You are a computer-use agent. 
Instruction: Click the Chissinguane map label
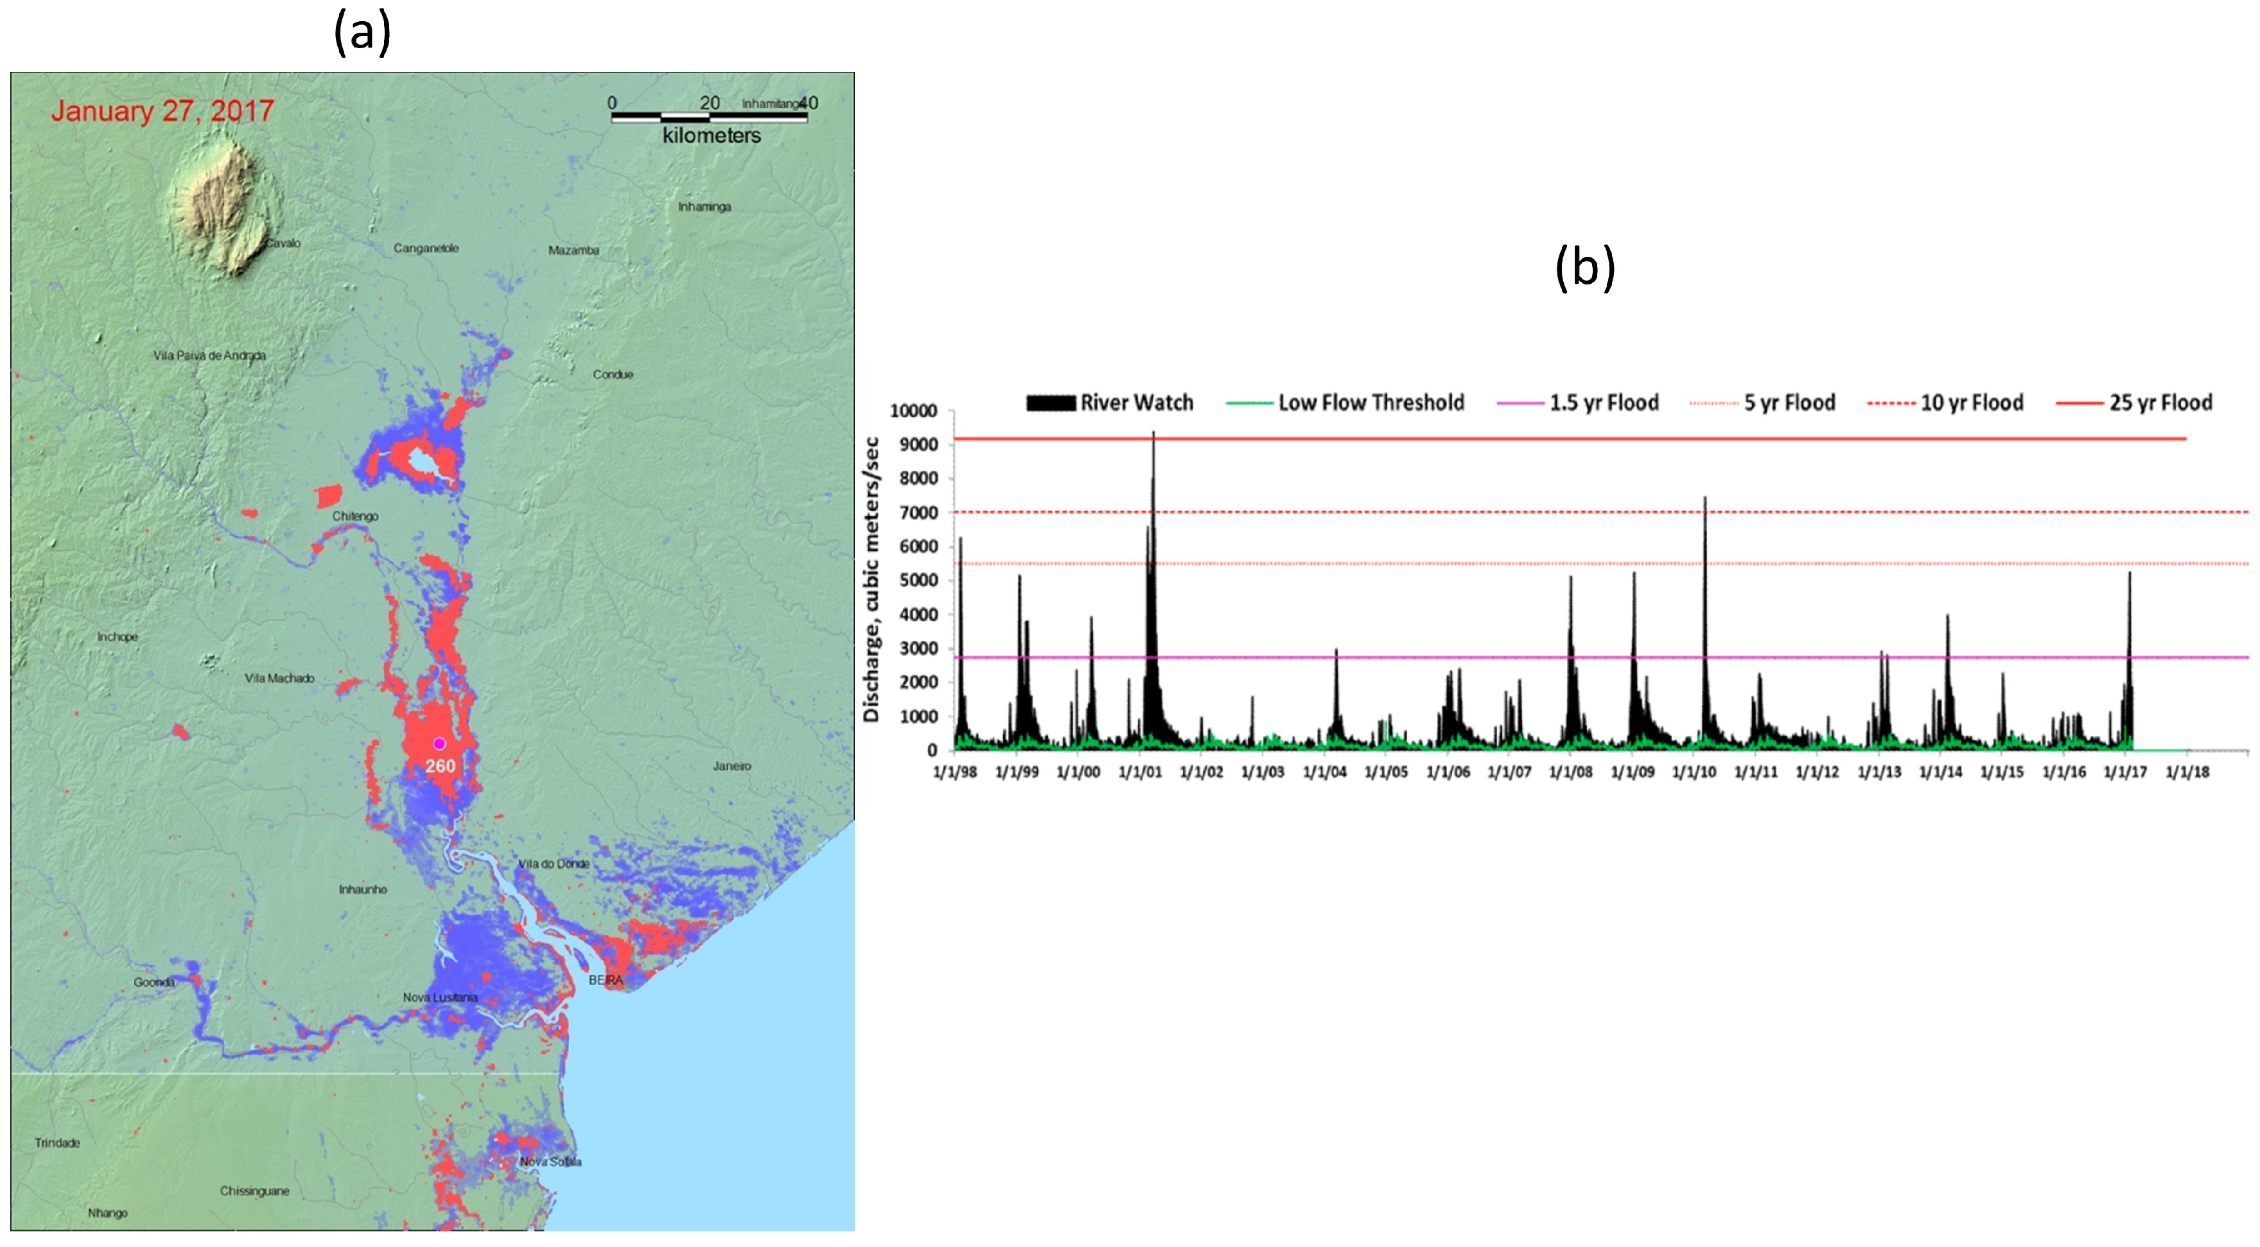coord(254,1191)
